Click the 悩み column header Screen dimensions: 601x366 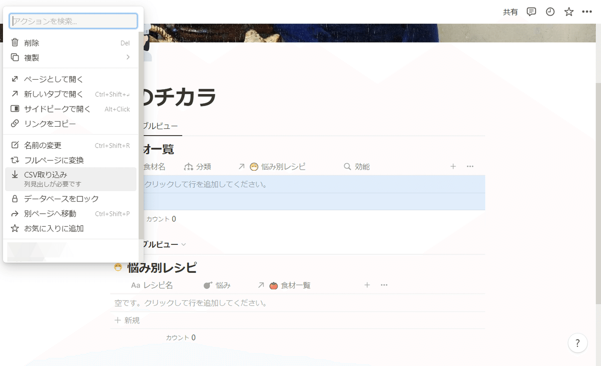coord(217,285)
